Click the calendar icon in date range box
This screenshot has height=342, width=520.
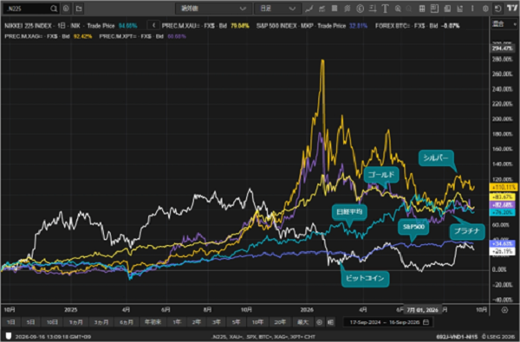point(426,322)
